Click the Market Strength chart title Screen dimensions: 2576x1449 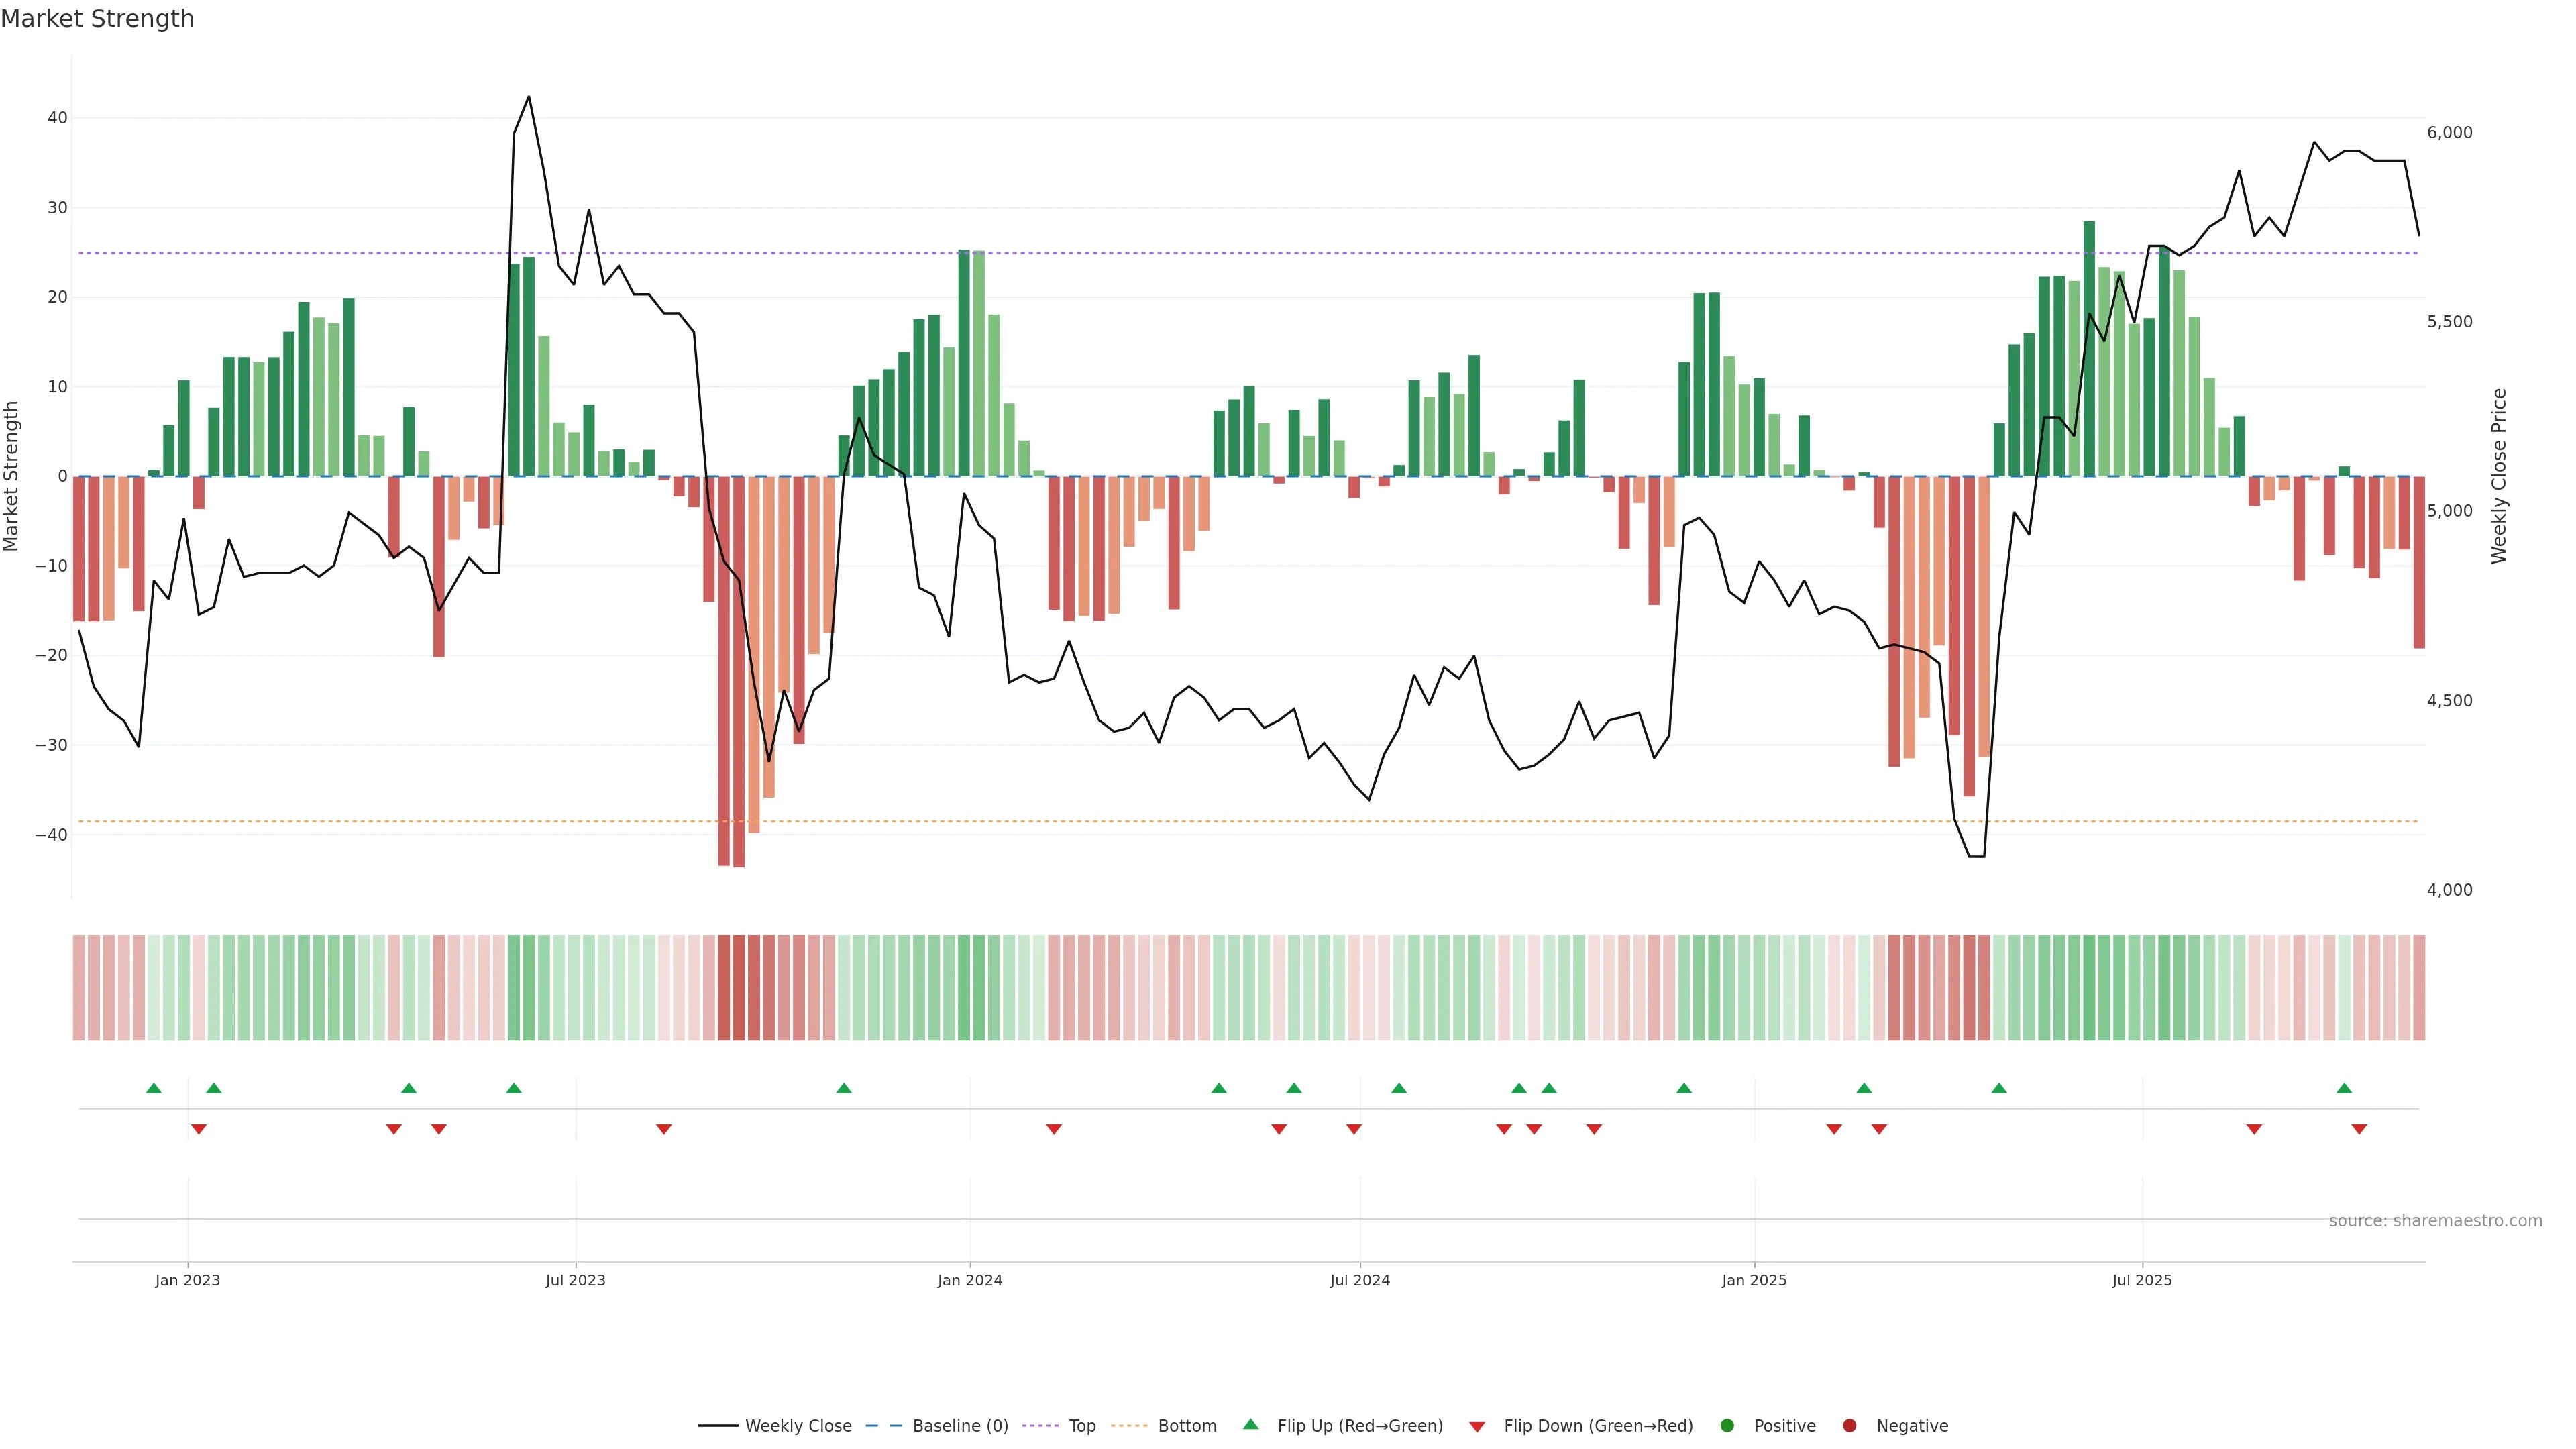97,19
